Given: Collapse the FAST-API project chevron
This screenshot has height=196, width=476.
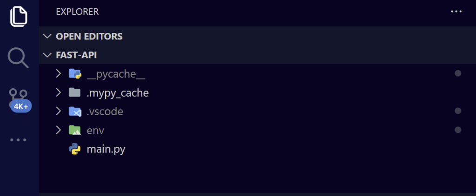Looking at the screenshot, I should tap(47, 55).
